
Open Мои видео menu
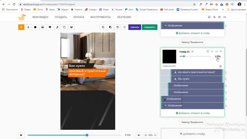click(40, 17)
